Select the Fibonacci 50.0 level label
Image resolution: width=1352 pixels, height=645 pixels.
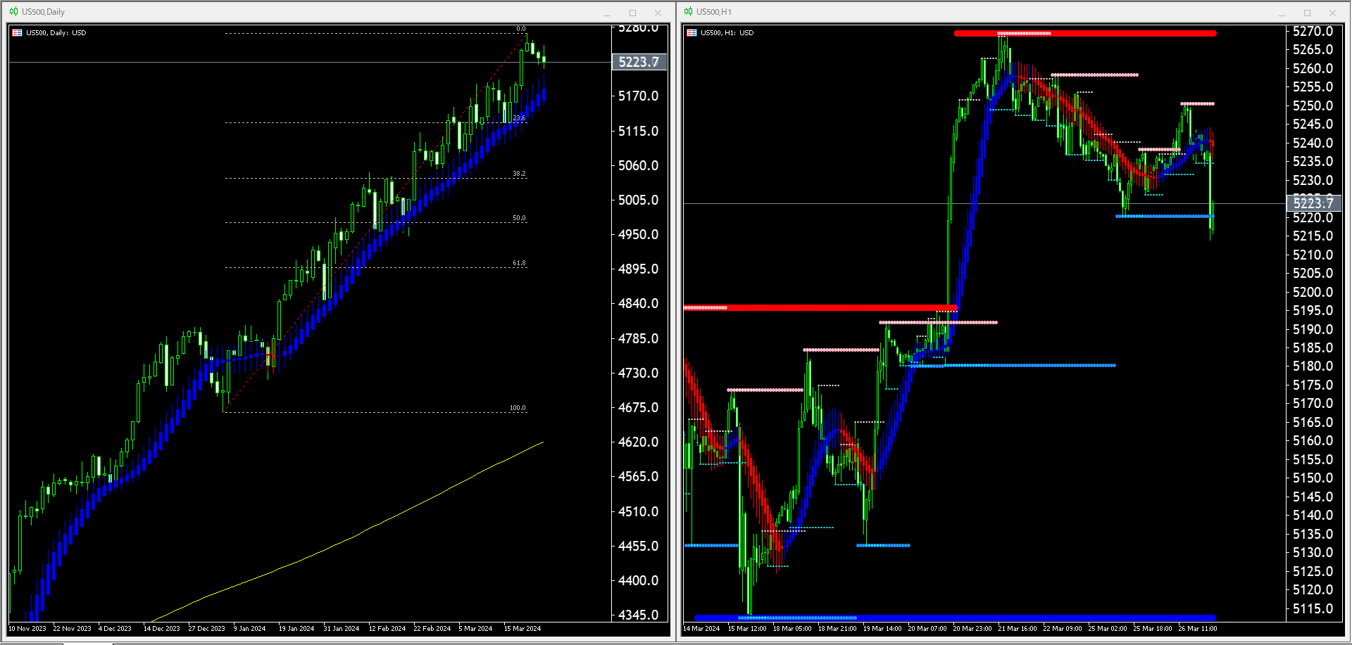[x=519, y=218]
